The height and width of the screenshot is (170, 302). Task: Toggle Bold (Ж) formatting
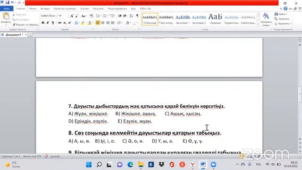[43, 23]
